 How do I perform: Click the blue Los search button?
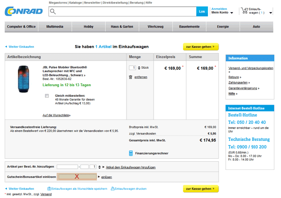[x=202, y=12]
